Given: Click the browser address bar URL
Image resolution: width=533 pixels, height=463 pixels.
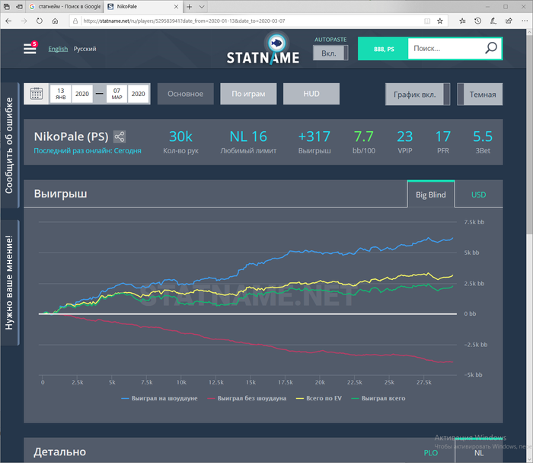Looking at the screenshot, I should [184, 21].
